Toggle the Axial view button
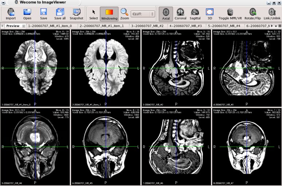 (166, 14)
